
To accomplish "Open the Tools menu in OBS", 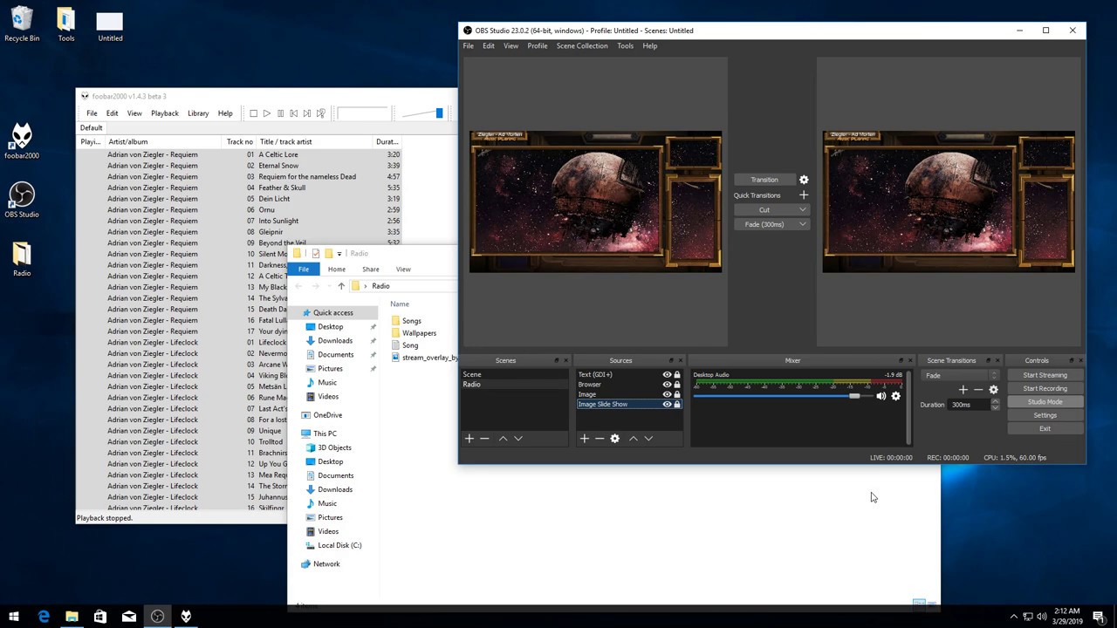I will click(x=626, y=45).
